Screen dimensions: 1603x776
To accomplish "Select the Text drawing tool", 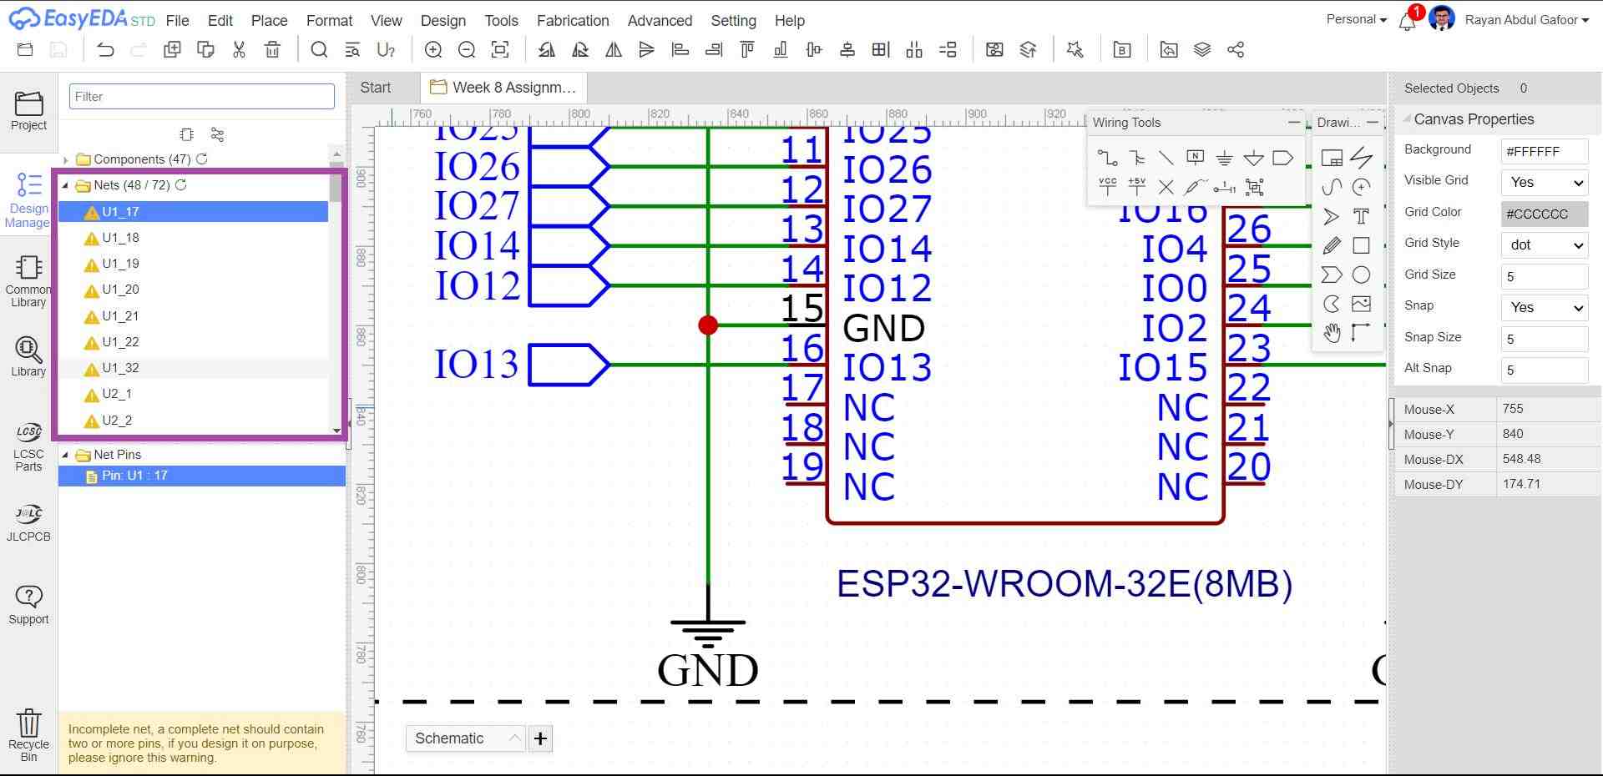I will (x=1361, y=217).
